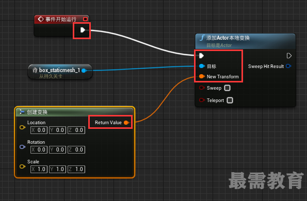The image size is (307, 201).
Task: Click the Return Value orange output pin
Action: pos(126,123)
